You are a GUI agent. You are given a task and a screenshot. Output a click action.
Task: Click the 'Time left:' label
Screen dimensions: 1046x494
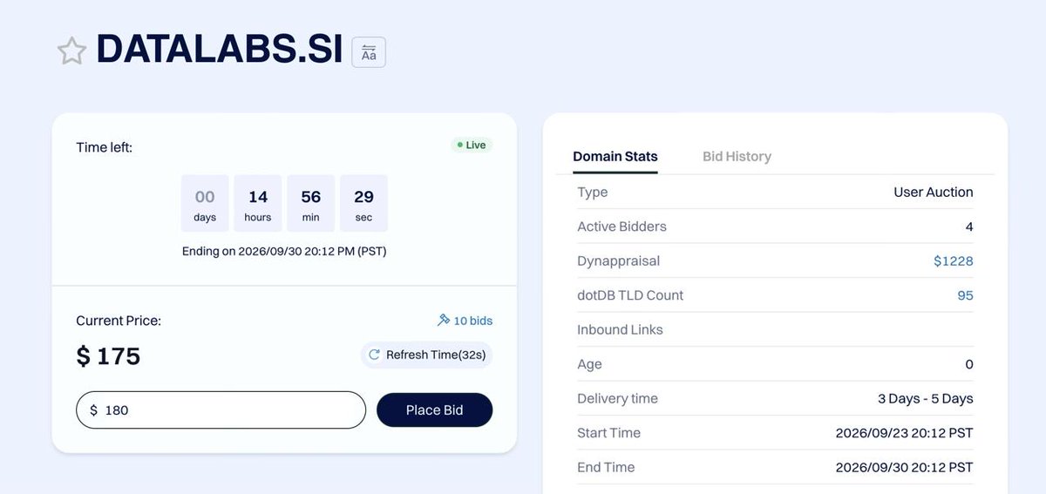[x=105, y=147]
